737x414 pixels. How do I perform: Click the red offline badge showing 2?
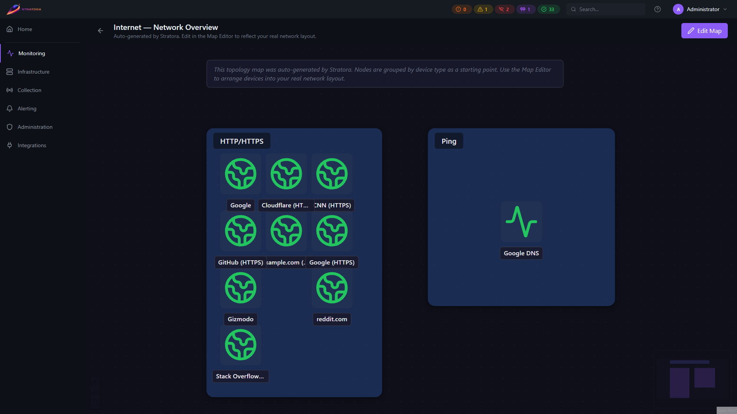504,9
